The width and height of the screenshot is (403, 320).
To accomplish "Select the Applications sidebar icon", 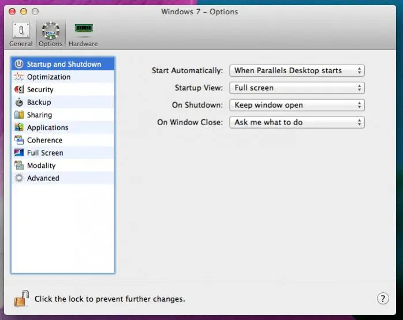I will (x=18, y=127).
